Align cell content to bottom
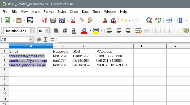Screen dimensions: 190x105 pos(176,31)
